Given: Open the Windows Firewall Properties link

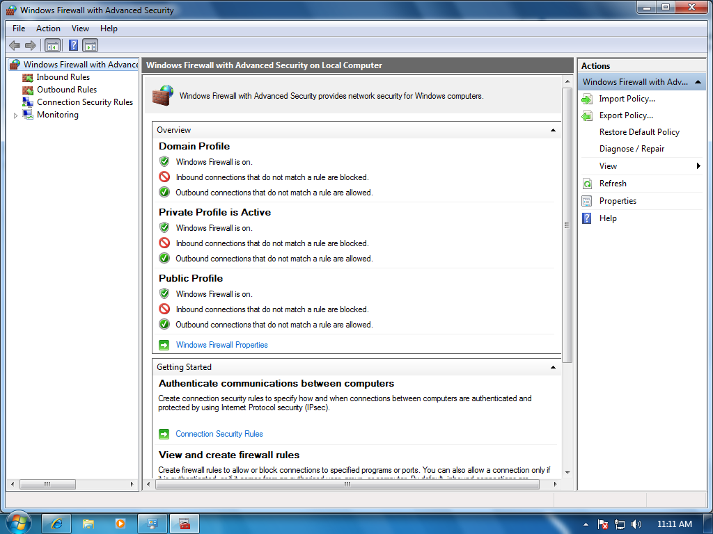Looking at the screenshot, I should [222, 345].
